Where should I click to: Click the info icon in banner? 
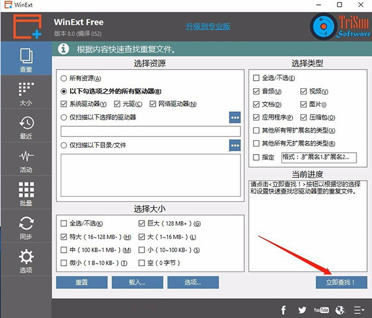coord(63,49)
